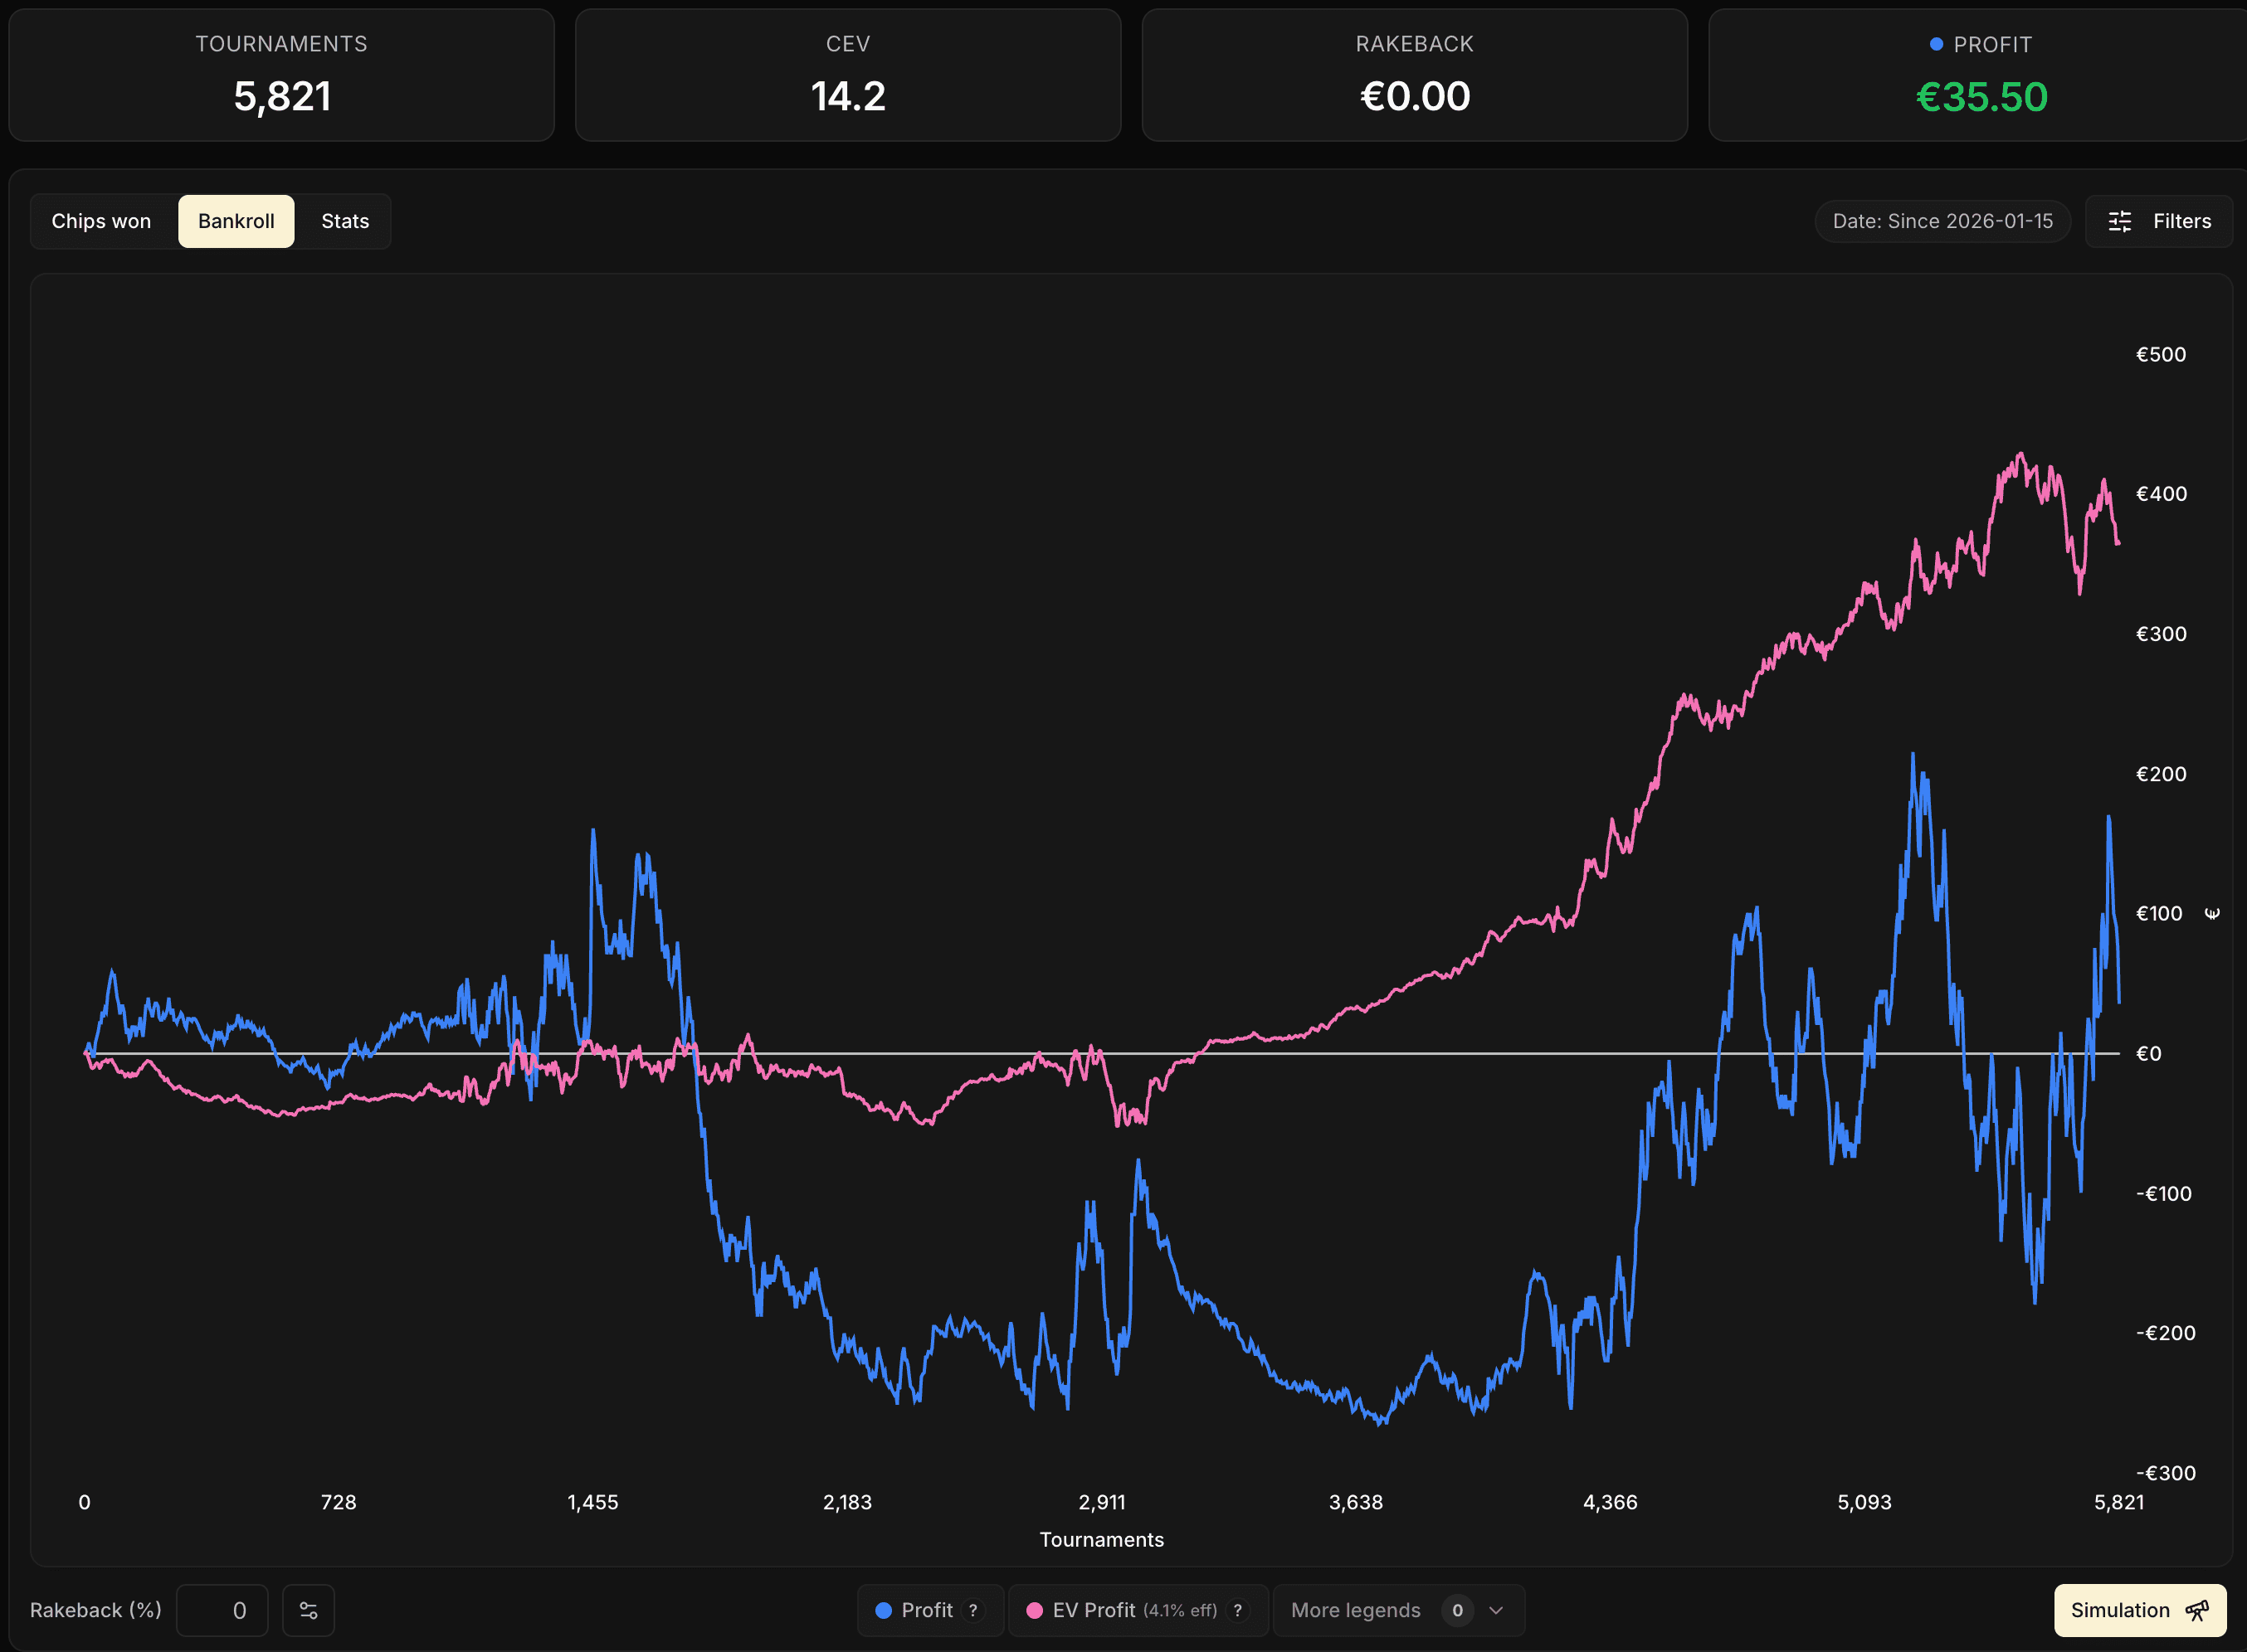The height and width of the screenshot is (1652, 2247).
Task: Switch to the Chips won tab
Action: (101, 221)
